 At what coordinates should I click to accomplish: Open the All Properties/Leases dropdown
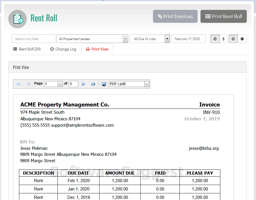pyautogui.click(x=125, y=38)
